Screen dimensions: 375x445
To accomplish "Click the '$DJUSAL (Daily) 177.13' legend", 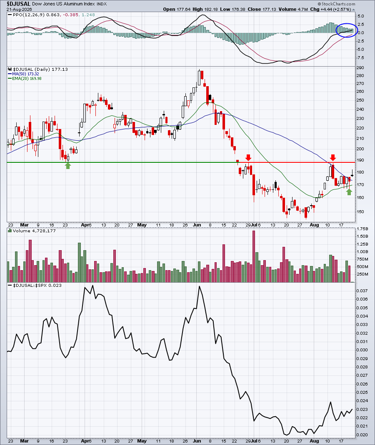I will tap(40, 69).
